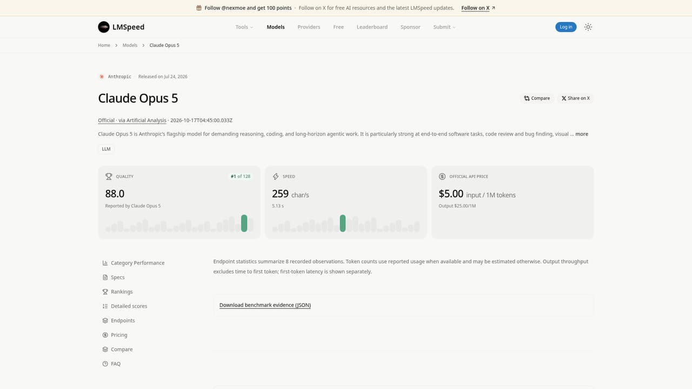
Task: Click the Specs document icon
Action: [x=105, y=277]
